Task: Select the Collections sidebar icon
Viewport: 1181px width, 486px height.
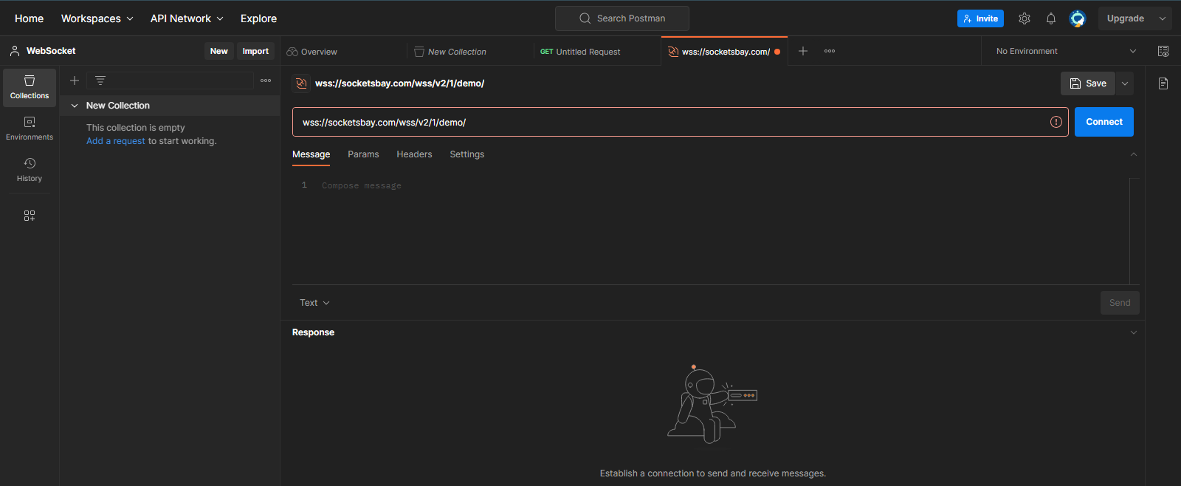Action: coord(30,88)
